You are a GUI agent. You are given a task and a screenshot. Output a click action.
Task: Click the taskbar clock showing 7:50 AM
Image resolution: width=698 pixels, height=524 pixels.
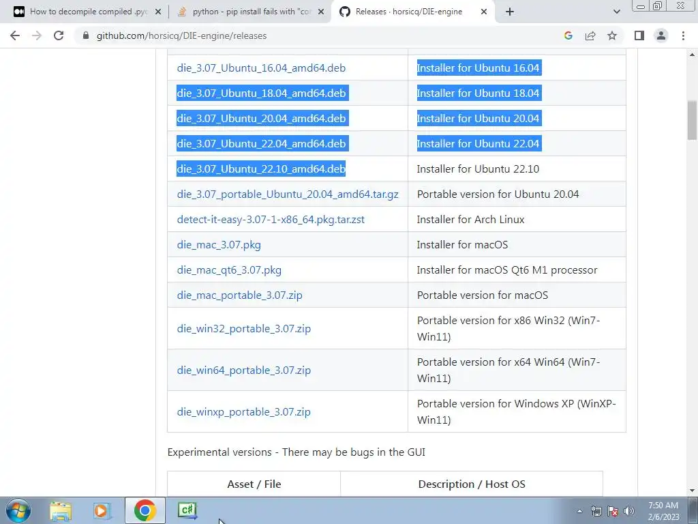(663, 511)
